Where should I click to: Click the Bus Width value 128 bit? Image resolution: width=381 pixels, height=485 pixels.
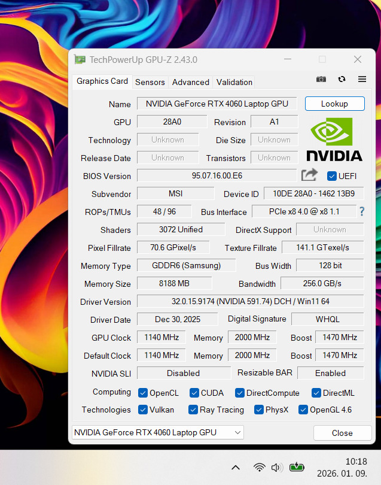(x=330, y=265)
